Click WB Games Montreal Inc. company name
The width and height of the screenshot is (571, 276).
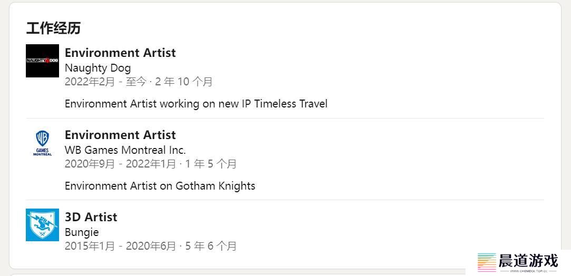coord(125,150)
